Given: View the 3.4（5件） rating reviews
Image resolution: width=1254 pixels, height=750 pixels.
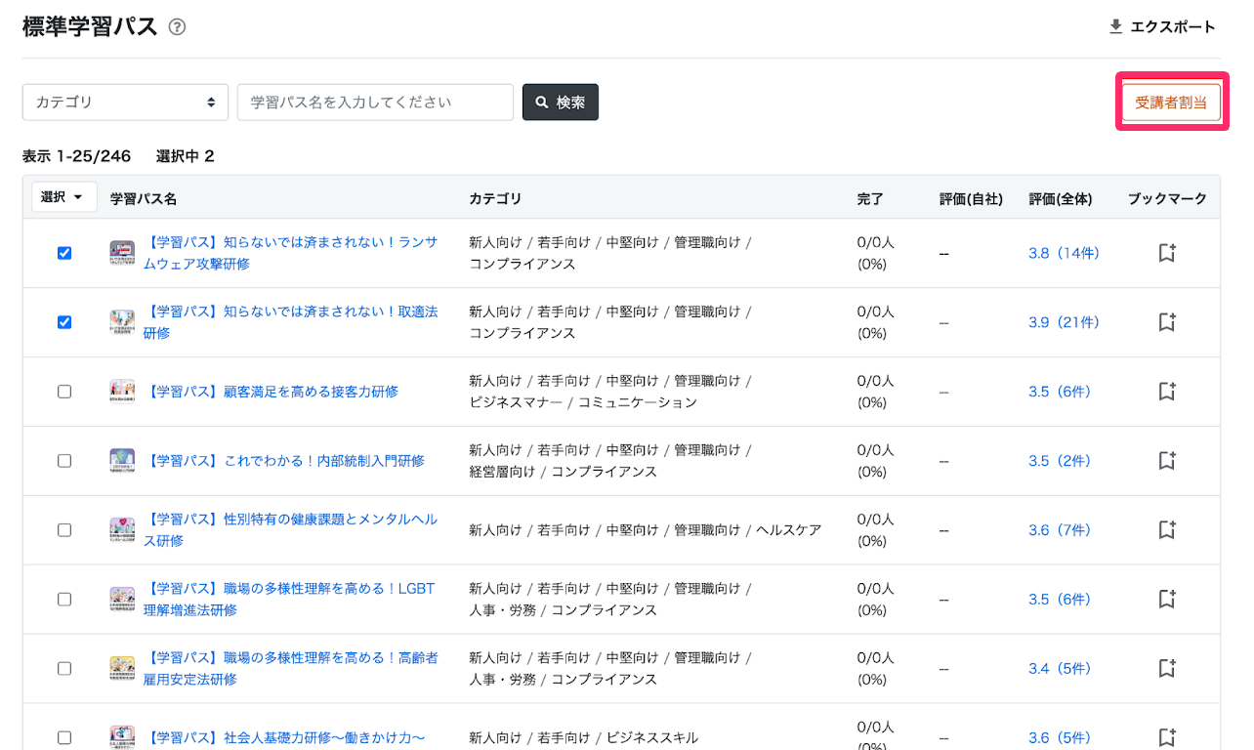Looking at the screenshot, I should [x=1060, y=669].
